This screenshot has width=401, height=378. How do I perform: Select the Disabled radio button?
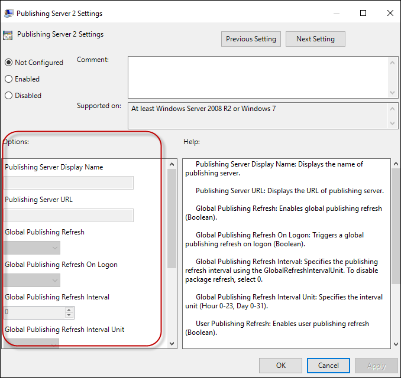point(9,96)
